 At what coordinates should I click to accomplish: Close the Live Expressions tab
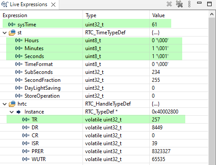click(x=54, y=5)
